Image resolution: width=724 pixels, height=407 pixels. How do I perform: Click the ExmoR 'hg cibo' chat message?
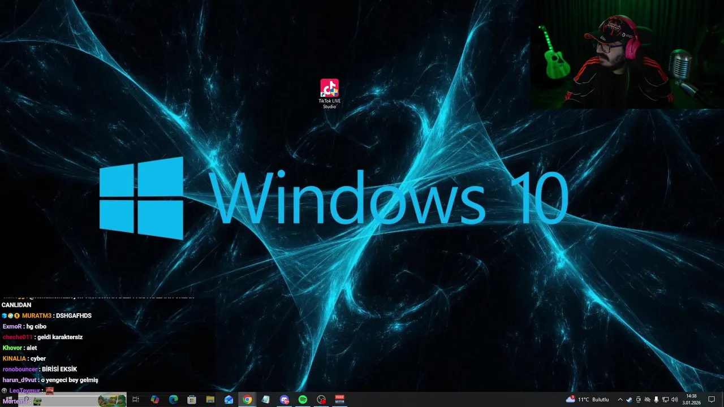(24, 326)
